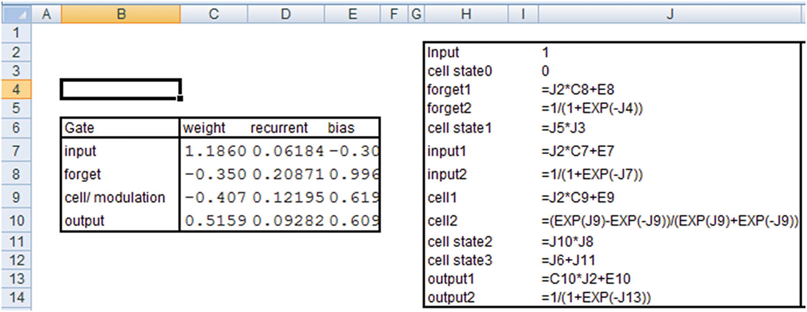The height and width of the screenshot is (312, 807).
Task: Select the Input value cell containing 1
Action: (x=545, y=52)
